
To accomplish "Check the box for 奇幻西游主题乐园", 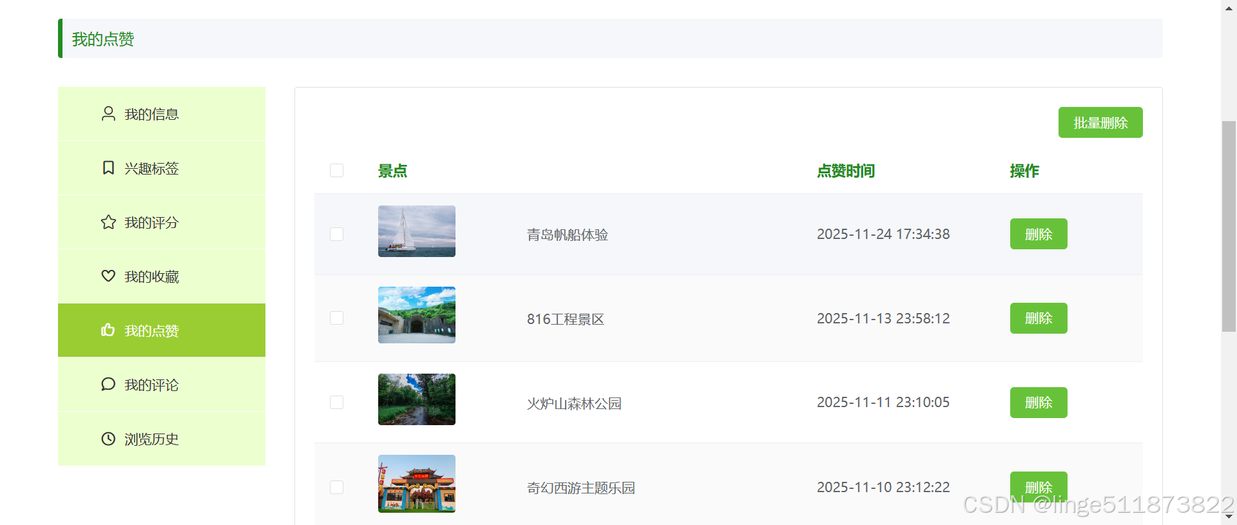I will (x=336, y=487).
